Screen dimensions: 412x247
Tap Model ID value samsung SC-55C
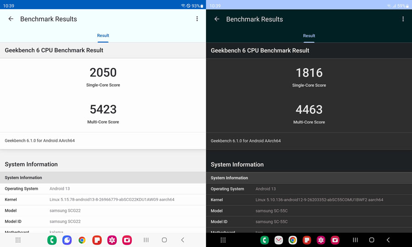click(x=271, y=222)
